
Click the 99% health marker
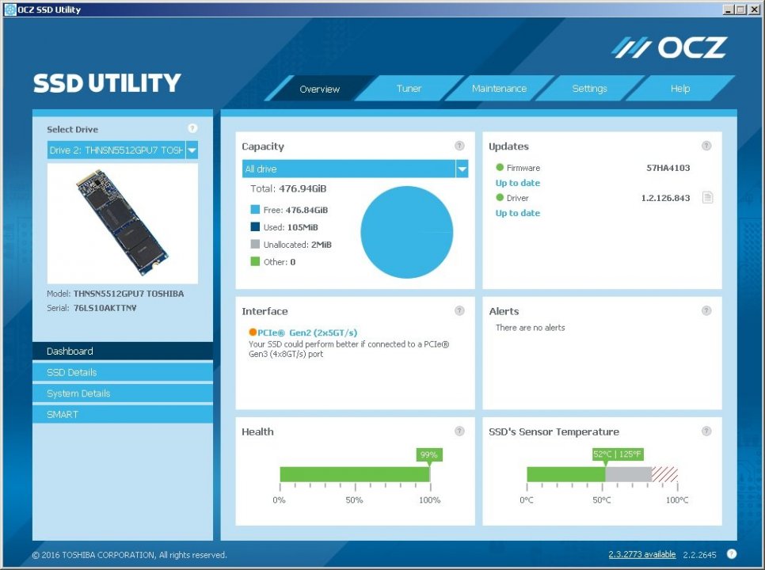(429, 455)
